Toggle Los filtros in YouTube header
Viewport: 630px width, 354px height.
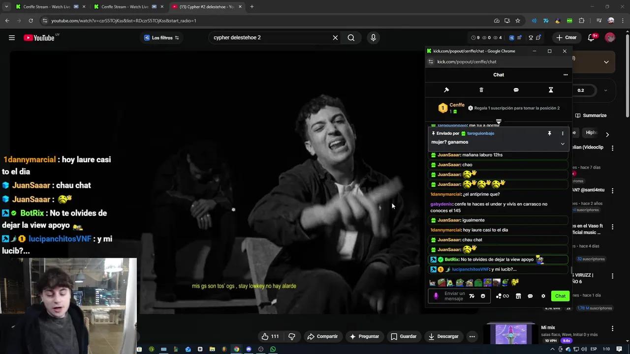pyautogui.click(x=161, y=38)
